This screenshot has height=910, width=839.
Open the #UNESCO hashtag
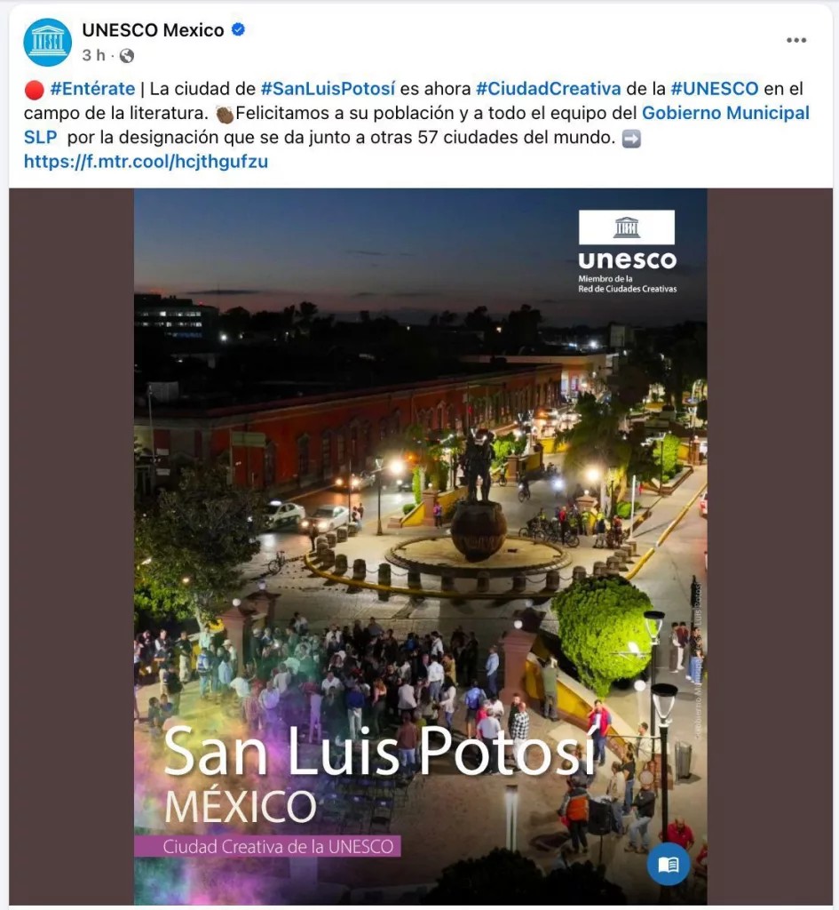pyautogui.click(x=715, y=89)
